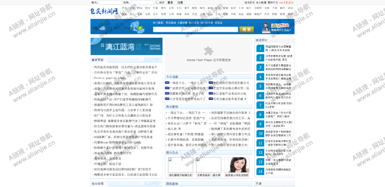The width and height of the screenshot is (385, 187).
Task: Focus the 密码 password input field
Action: coord(142,2)
